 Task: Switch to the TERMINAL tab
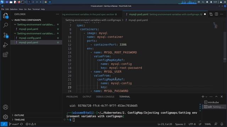click(x=124, y=97)
